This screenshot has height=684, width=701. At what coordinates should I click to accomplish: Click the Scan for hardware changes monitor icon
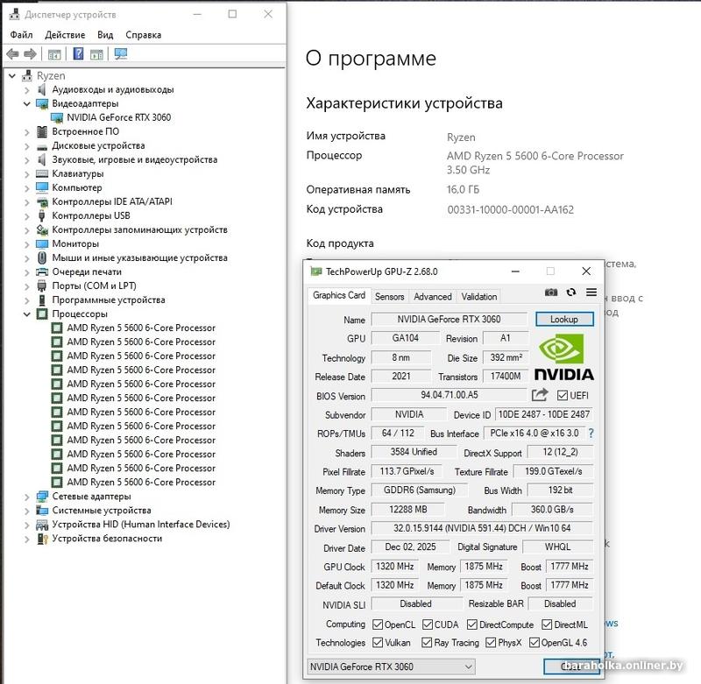pyautogui.click(x=121, y=54)
